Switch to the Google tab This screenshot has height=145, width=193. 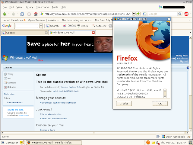coord(25,33)
